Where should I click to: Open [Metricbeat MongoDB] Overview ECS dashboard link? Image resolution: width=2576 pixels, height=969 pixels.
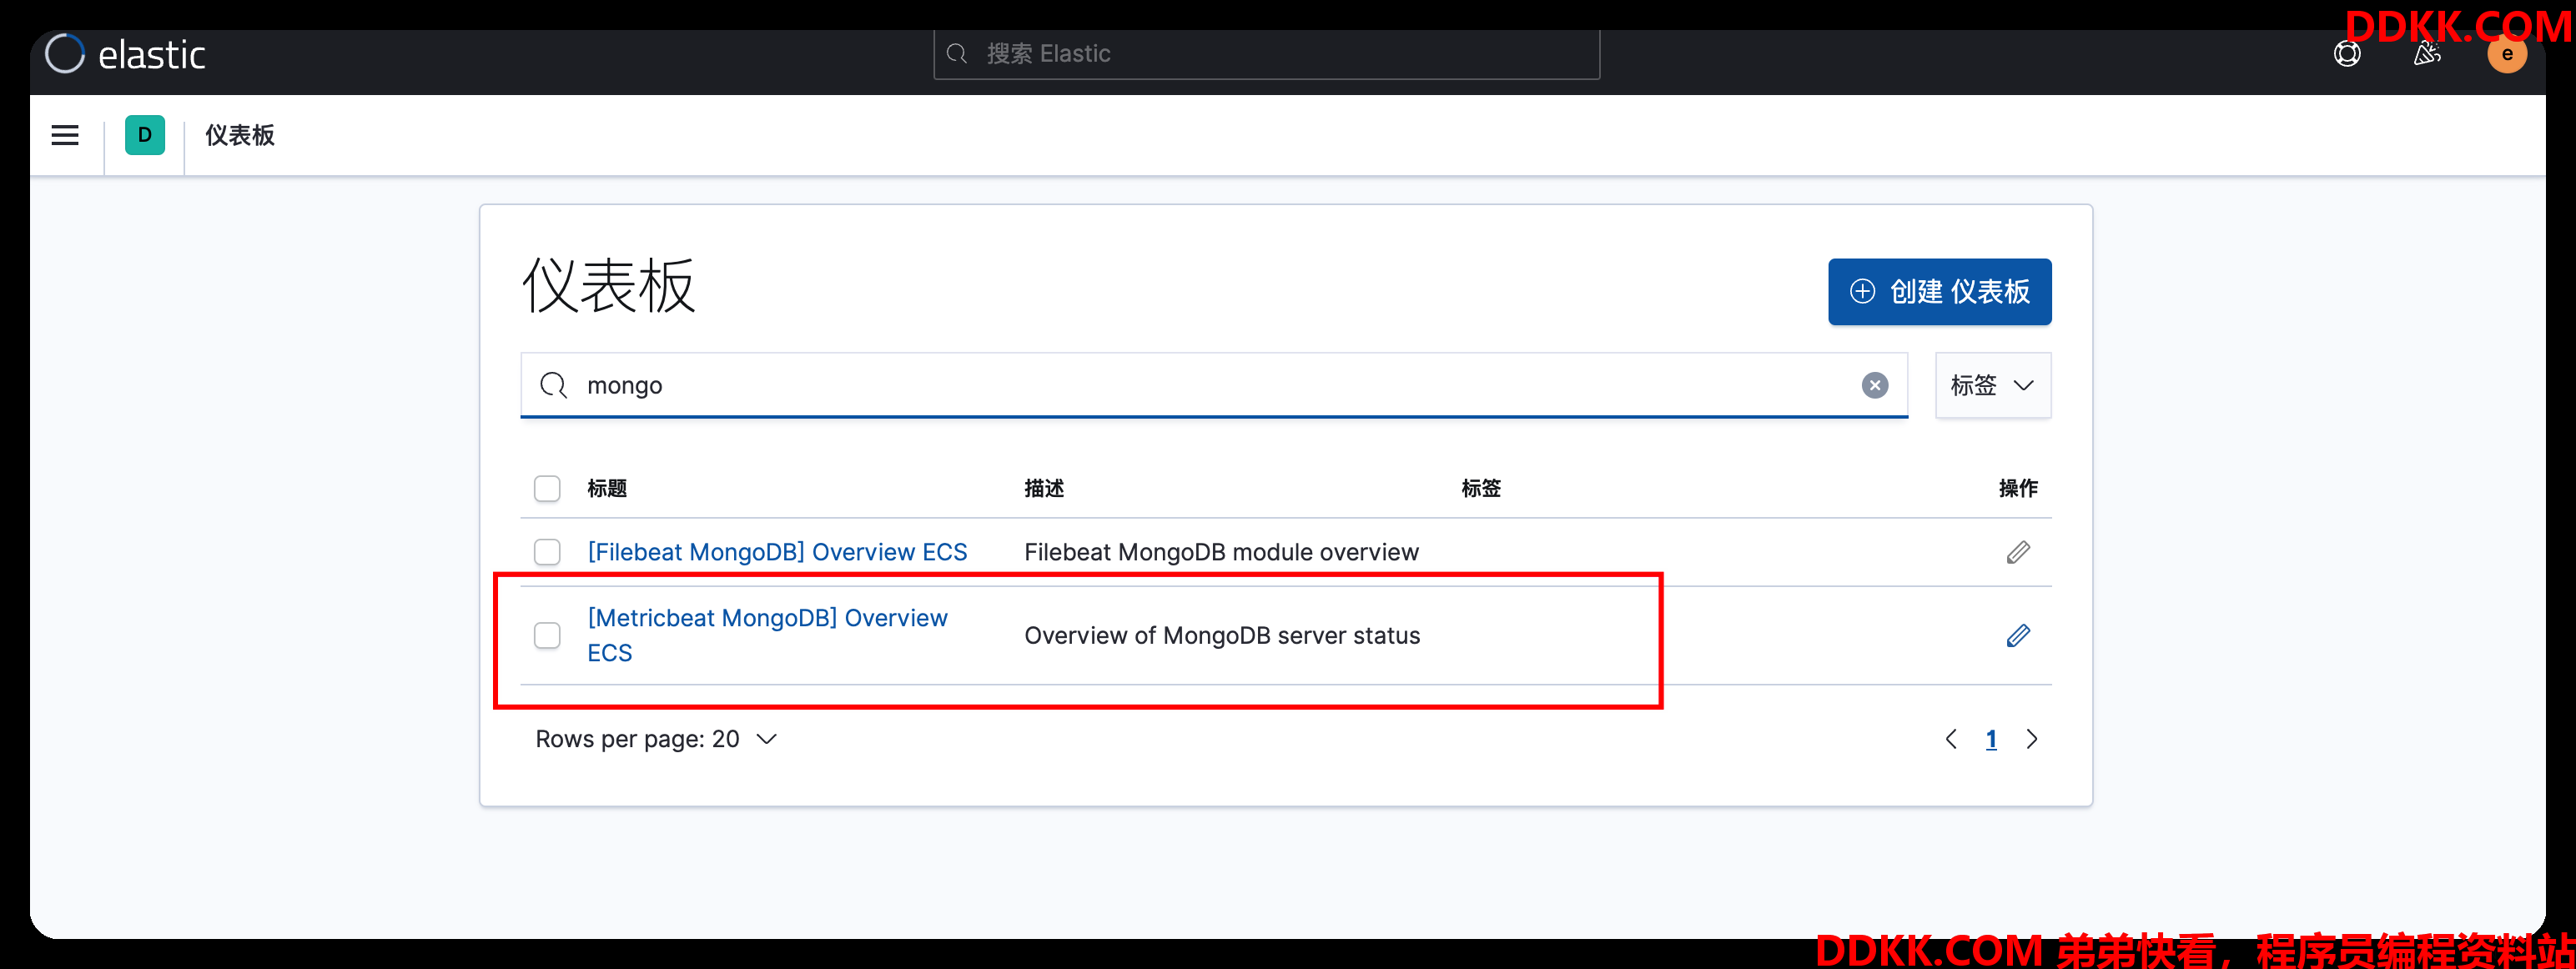coord(767,635)
